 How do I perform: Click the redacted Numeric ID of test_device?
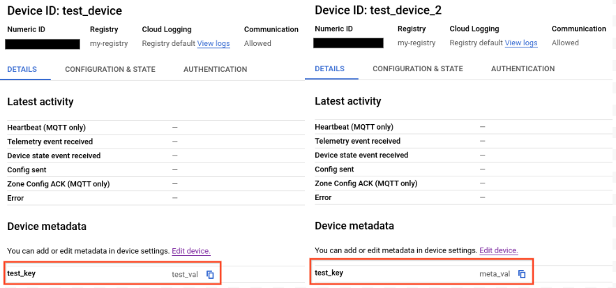pos(42,44)
